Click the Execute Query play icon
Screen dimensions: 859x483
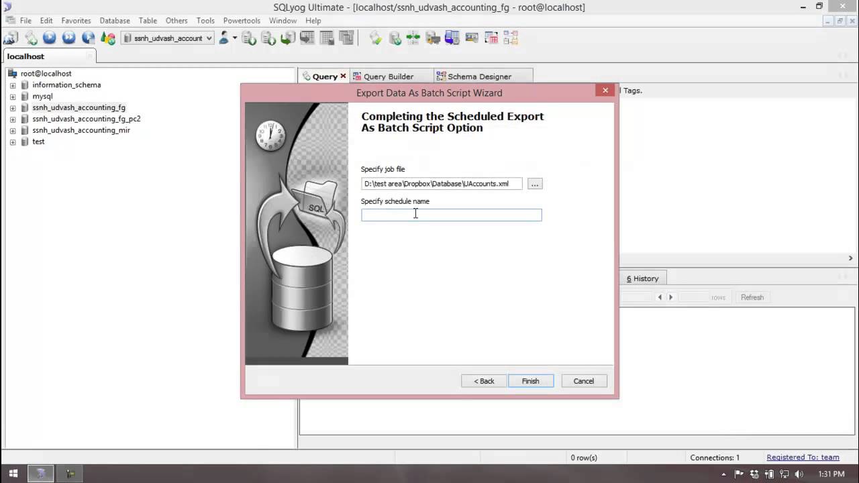[50, 38]
